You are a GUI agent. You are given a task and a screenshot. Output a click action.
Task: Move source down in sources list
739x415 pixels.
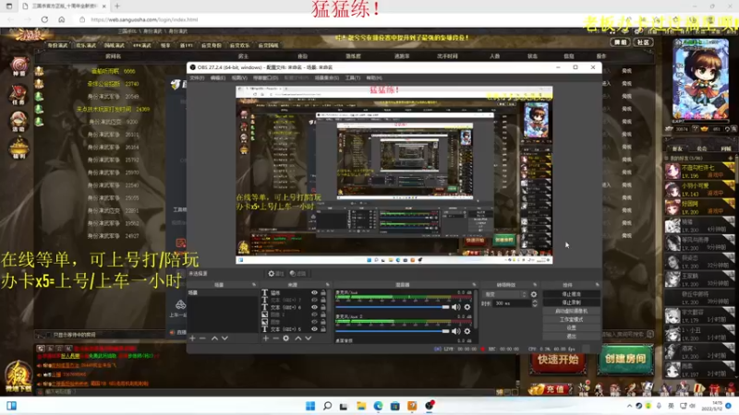point(309,338)
